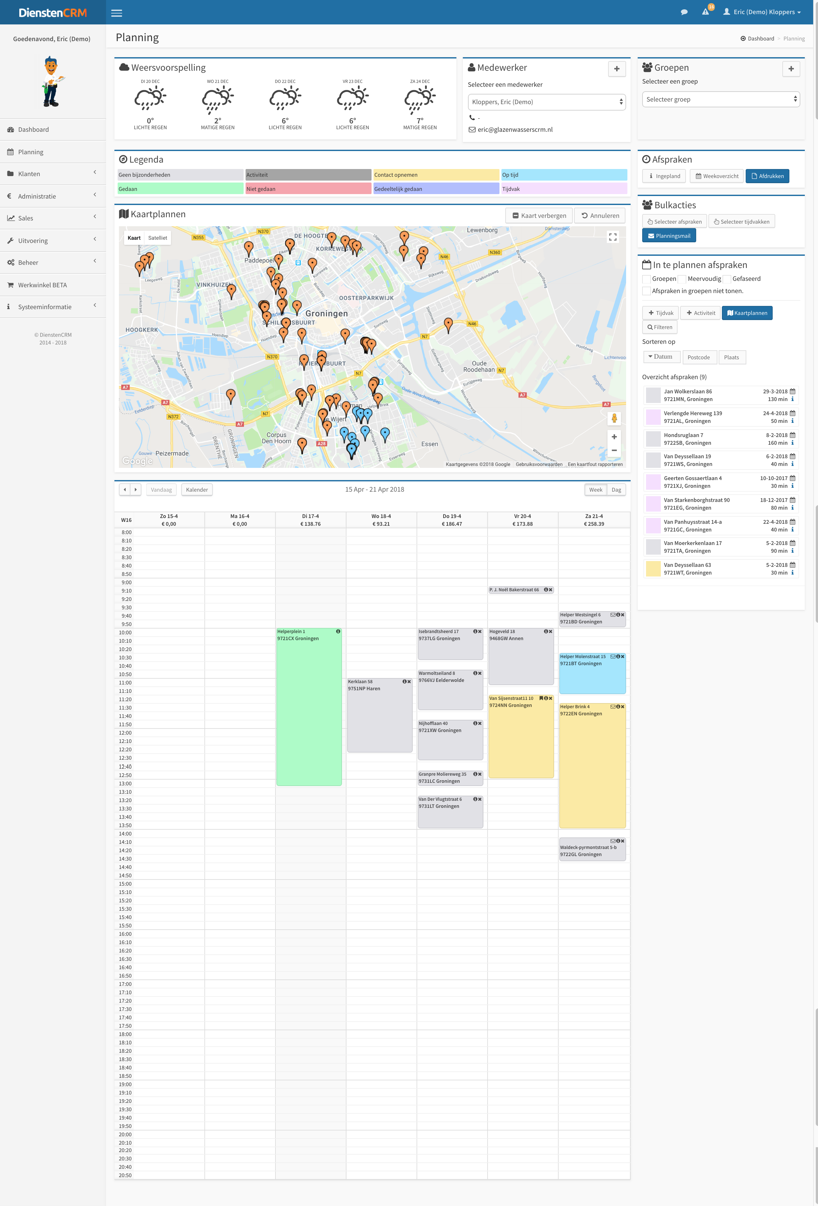Check 'Afspraken in groepen niet tonen'

[x=646, y=291]
